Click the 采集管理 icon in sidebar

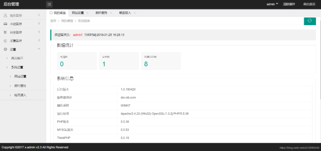click(x=5, y=41)
